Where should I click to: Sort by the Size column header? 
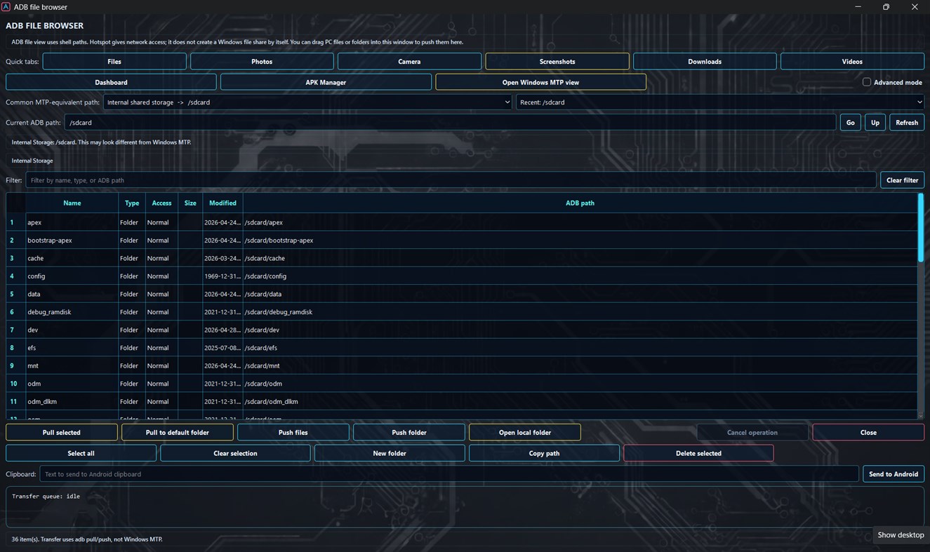(x=190, y=203)
